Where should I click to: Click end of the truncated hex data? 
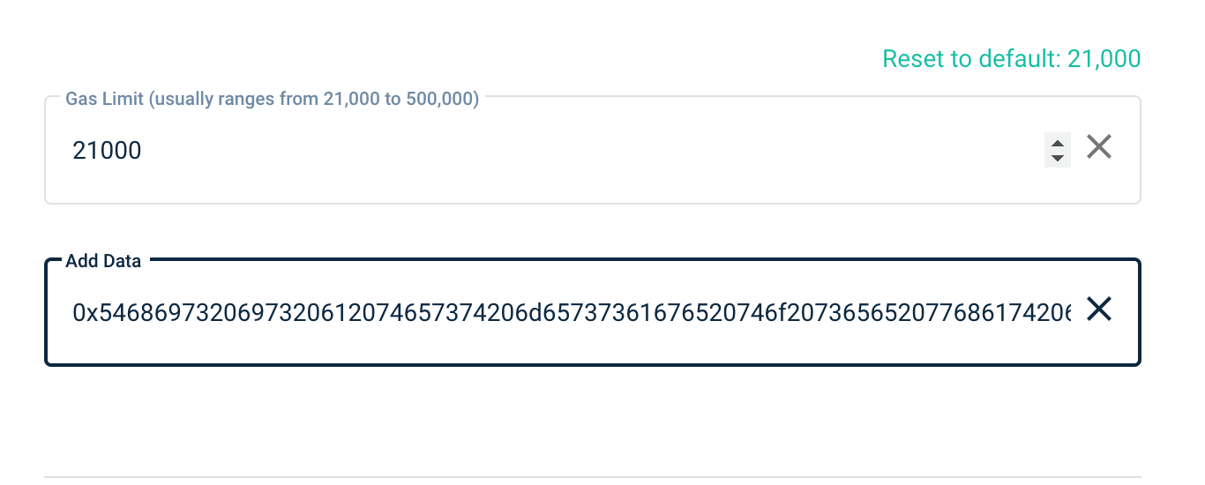click(1066, 312)
